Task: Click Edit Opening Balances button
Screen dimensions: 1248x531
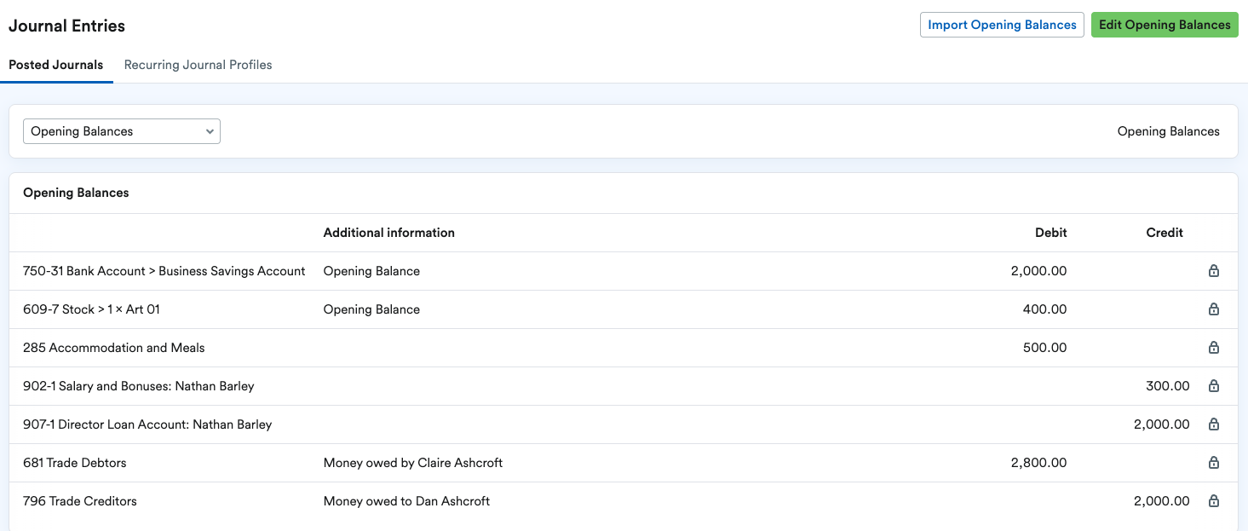Action: (1165, 25)
